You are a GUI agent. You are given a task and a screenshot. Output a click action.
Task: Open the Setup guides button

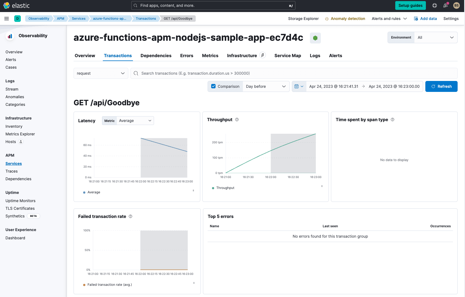pos(410,5)
